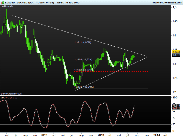This screenshot has height=137, width=183.
Task: Click the 1,3329 (-0,16%) quote in header
Action: (45, 2)
